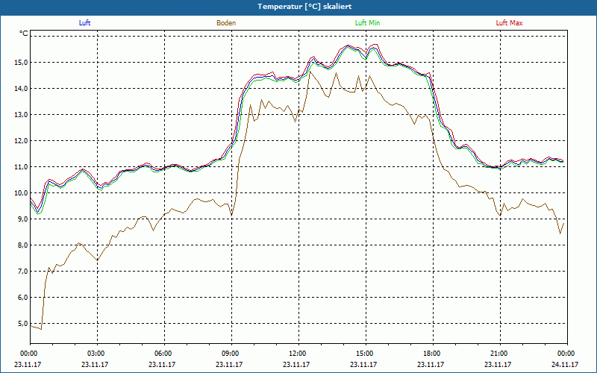
Task: Click the '5,0' y-axis label
Action: click(23, 324)
